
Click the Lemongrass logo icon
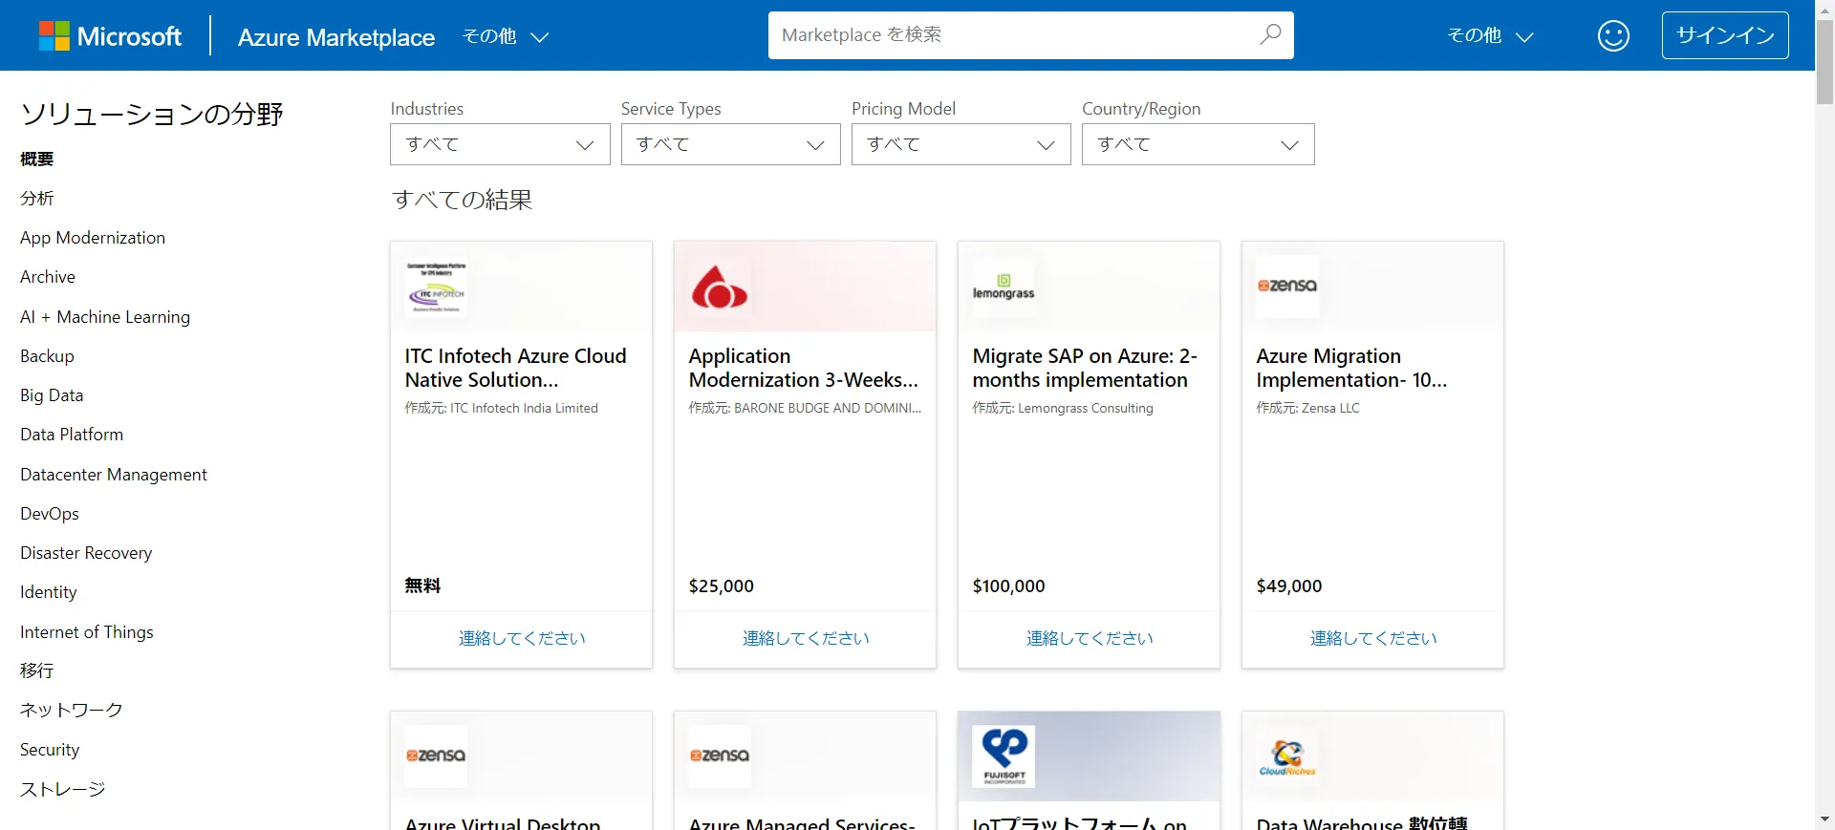[x=1004, y=287]
